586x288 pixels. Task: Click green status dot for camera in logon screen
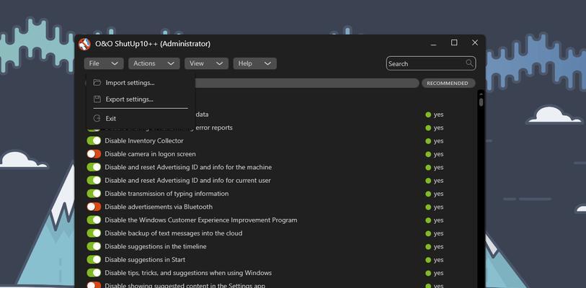[x=428, y=154]
